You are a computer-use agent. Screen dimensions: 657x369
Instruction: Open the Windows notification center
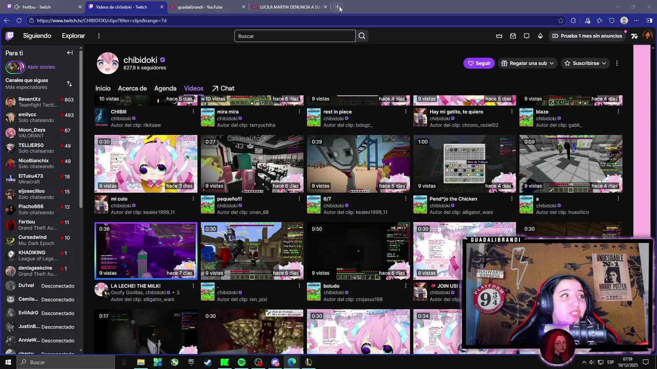click(x=646, y=362)
